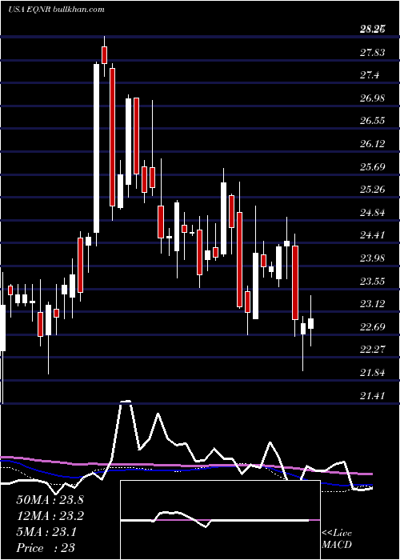Click the '12MA : 23.2' readout

[x=50, y=516]
